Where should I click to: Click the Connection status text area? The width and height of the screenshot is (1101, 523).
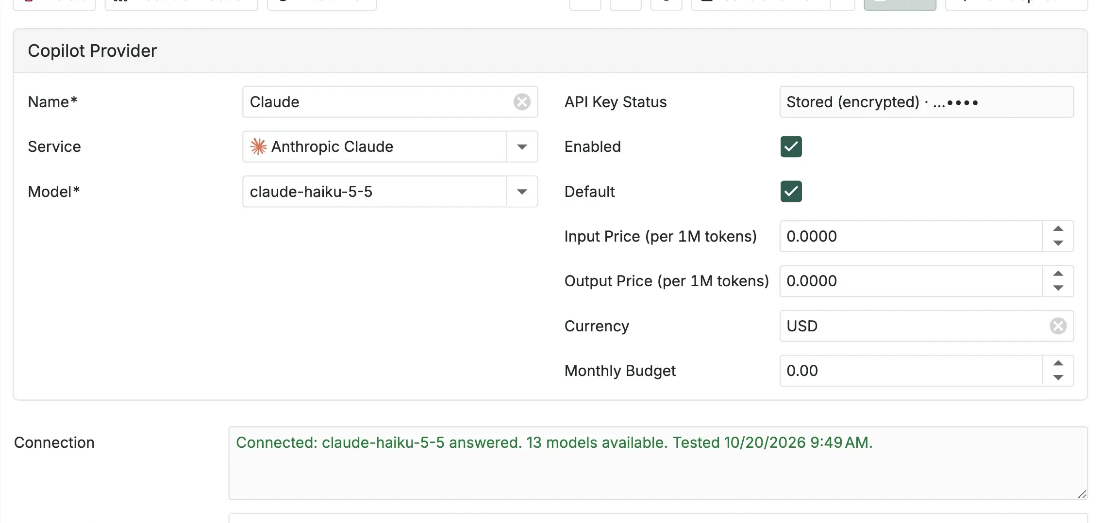click(x=658, y=463)
